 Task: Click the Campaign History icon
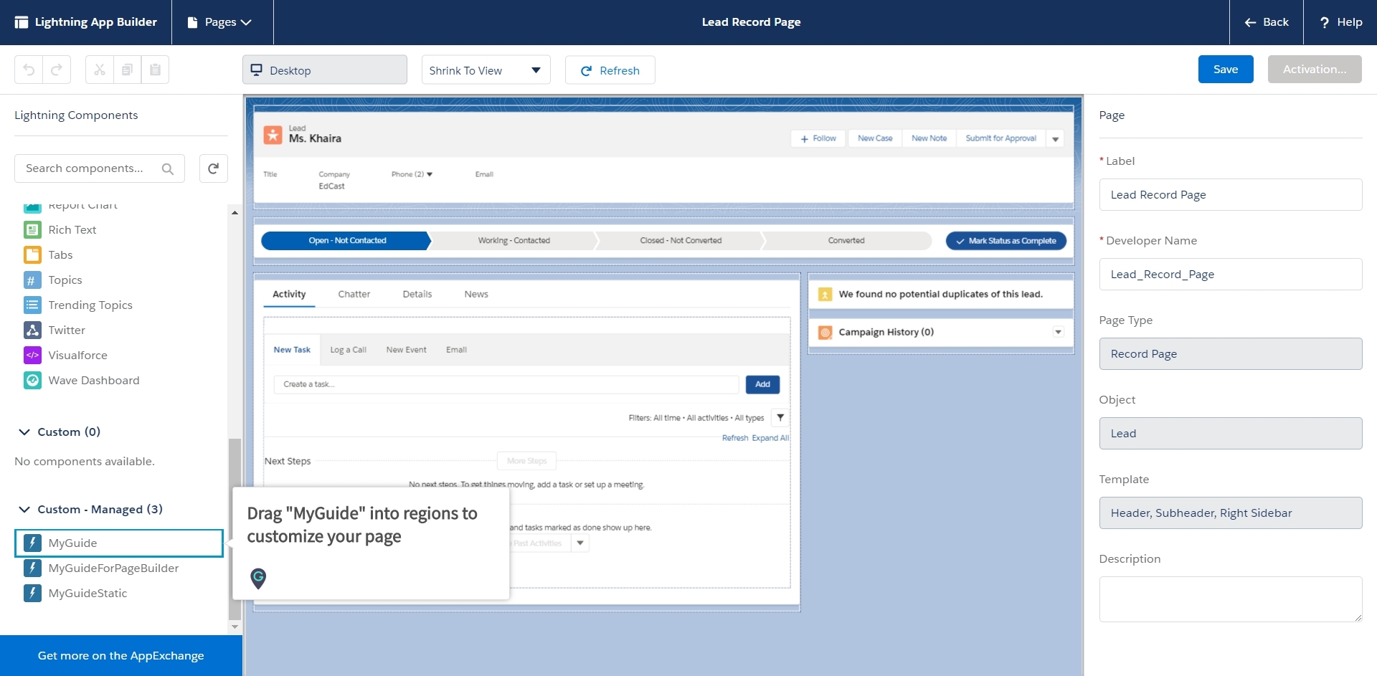pos(825,333)
